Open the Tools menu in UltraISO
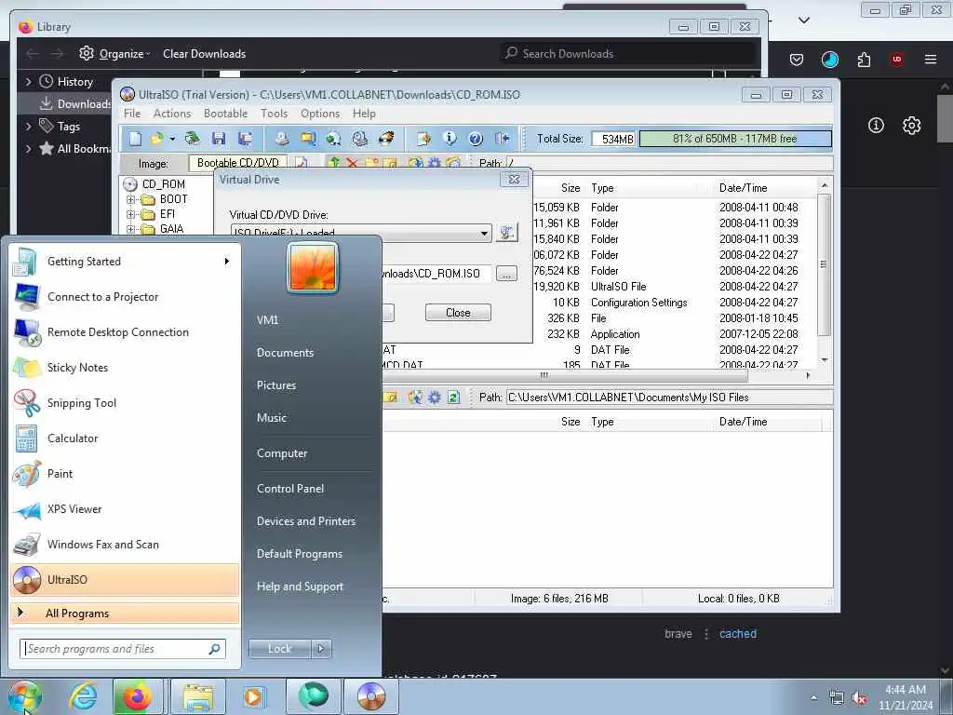953x715 pixels. pos(275,114)
